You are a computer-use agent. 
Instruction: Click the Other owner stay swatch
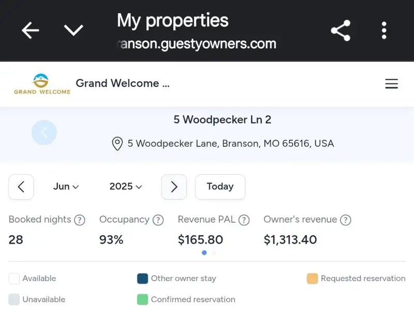(x=143, y=279)
